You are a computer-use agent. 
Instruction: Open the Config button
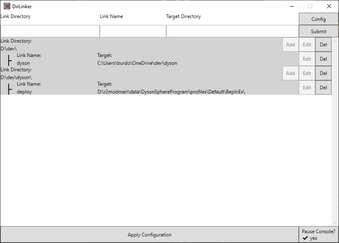pos(318,19)
